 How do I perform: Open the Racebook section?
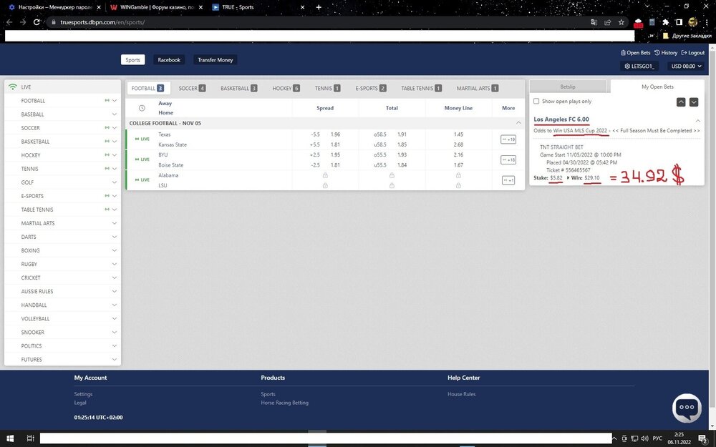tap(169, 60)
